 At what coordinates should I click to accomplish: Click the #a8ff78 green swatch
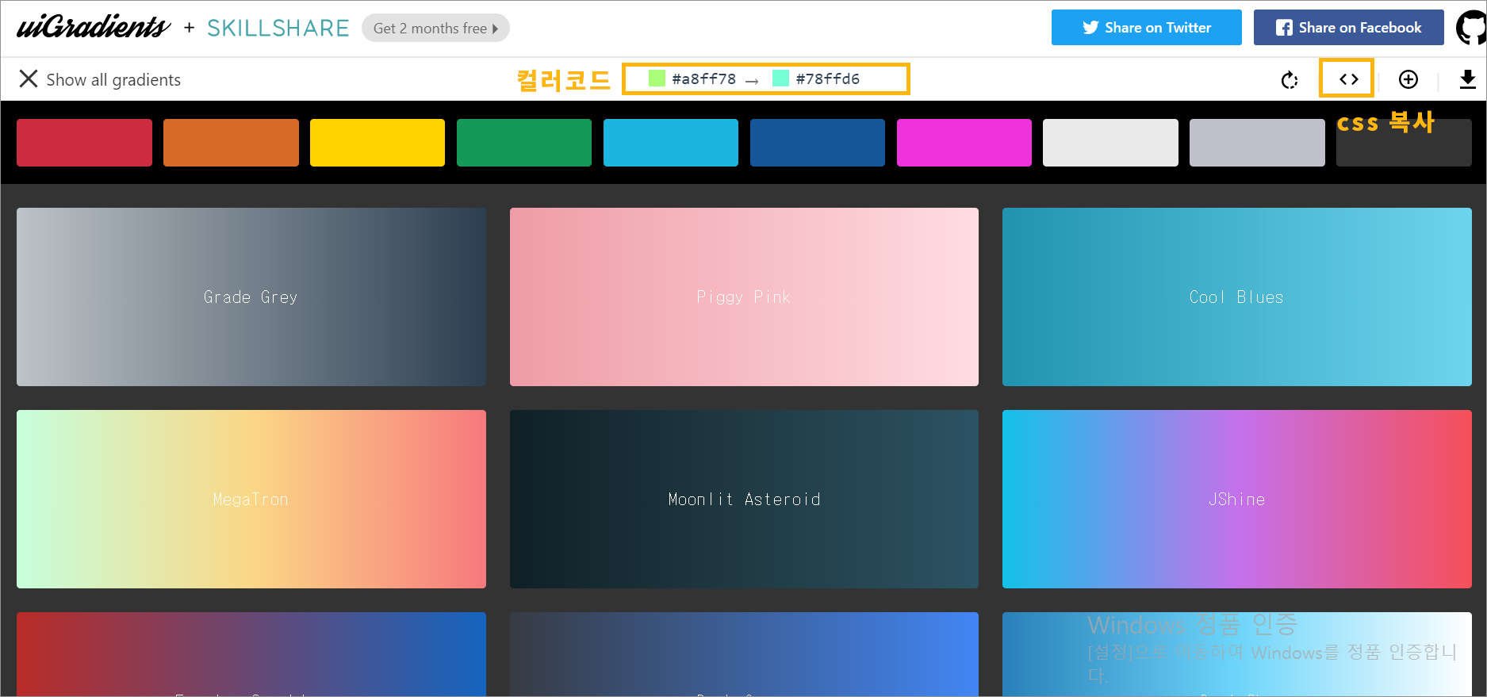coord(657,79)
